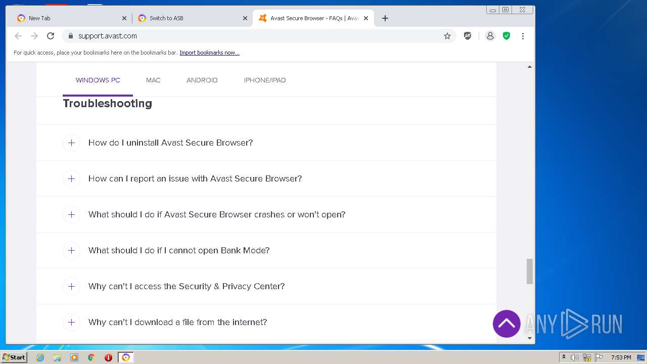Expand the uninstall Avast Secure Browser question
Screen dimensions: 647x364
click(71, 143)
